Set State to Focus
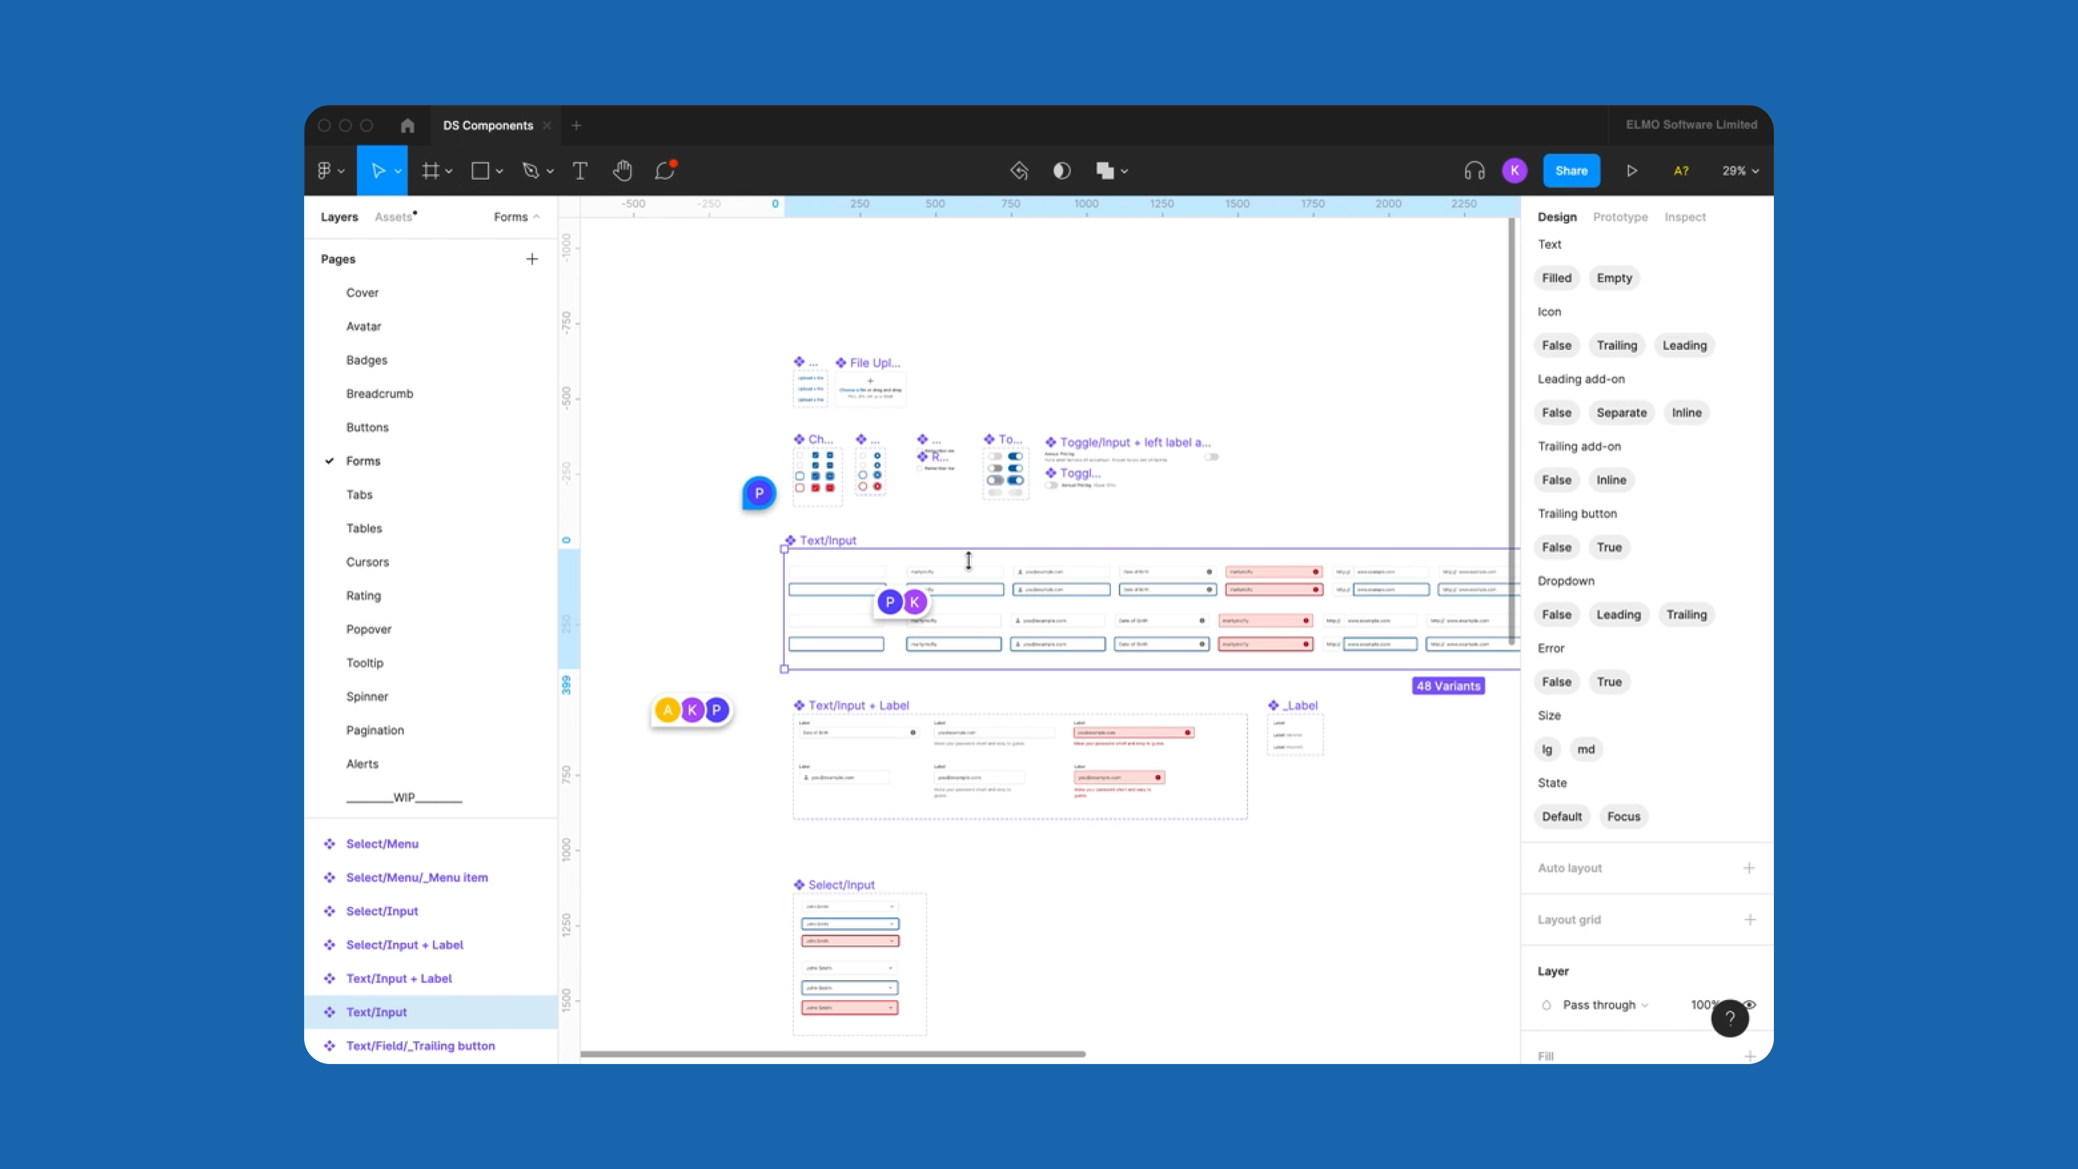Viewport: 2078px width, 1169px height. tap(1624, 817)
